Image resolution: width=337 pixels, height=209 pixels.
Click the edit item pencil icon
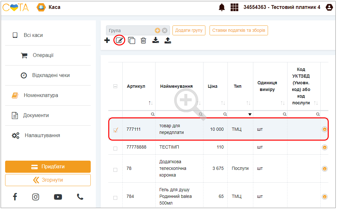(119, 40)
